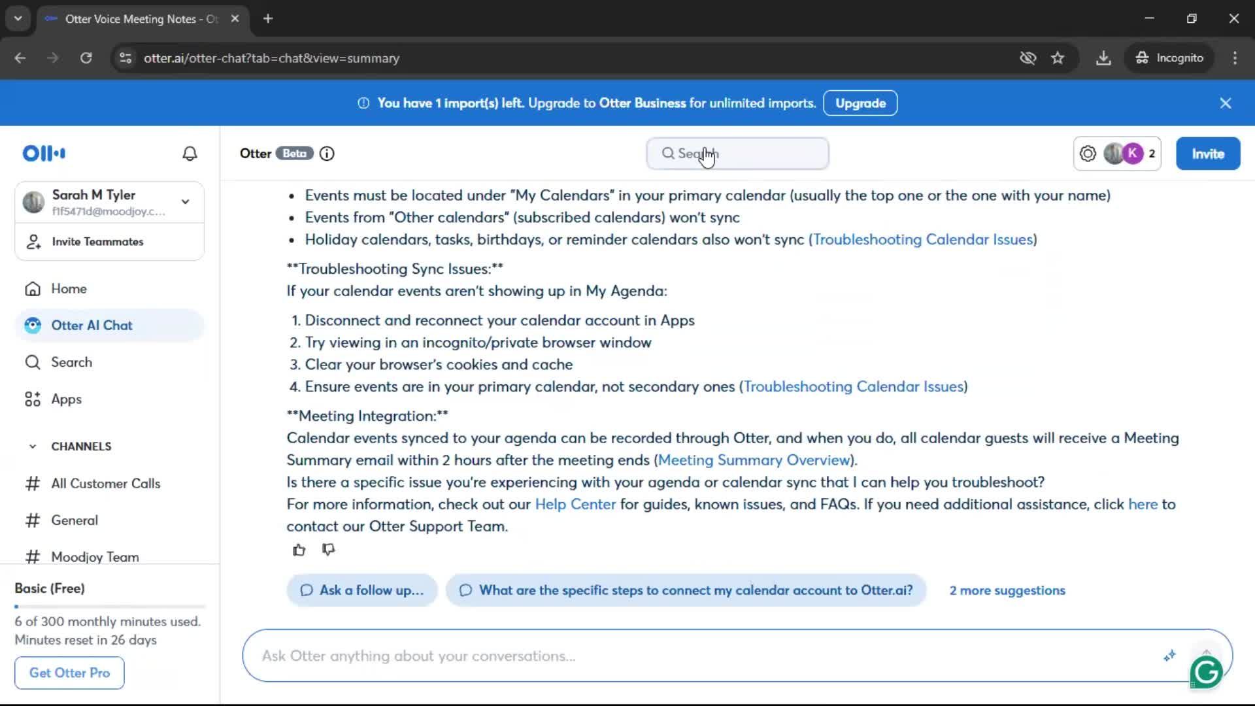View site information icon in address bar
Screen dimensions: 1255x706
pos(125,58)
